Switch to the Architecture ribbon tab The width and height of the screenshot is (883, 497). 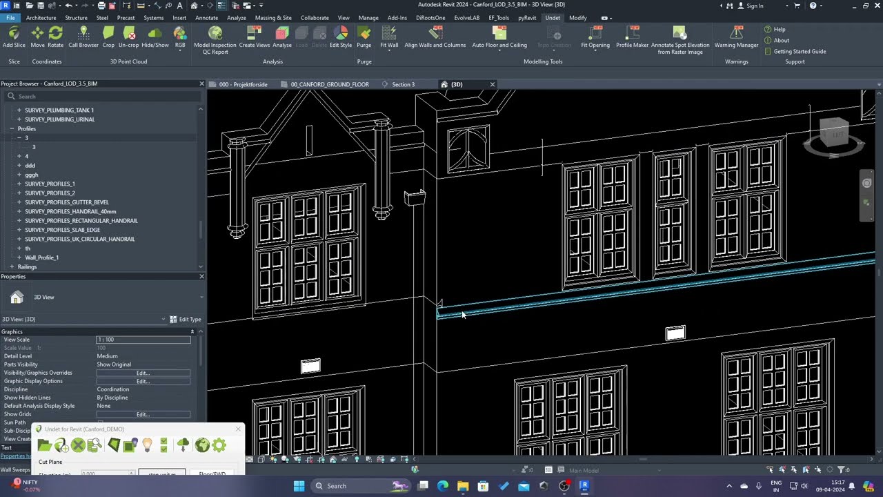pyautogui.click(x=41, y=18)
